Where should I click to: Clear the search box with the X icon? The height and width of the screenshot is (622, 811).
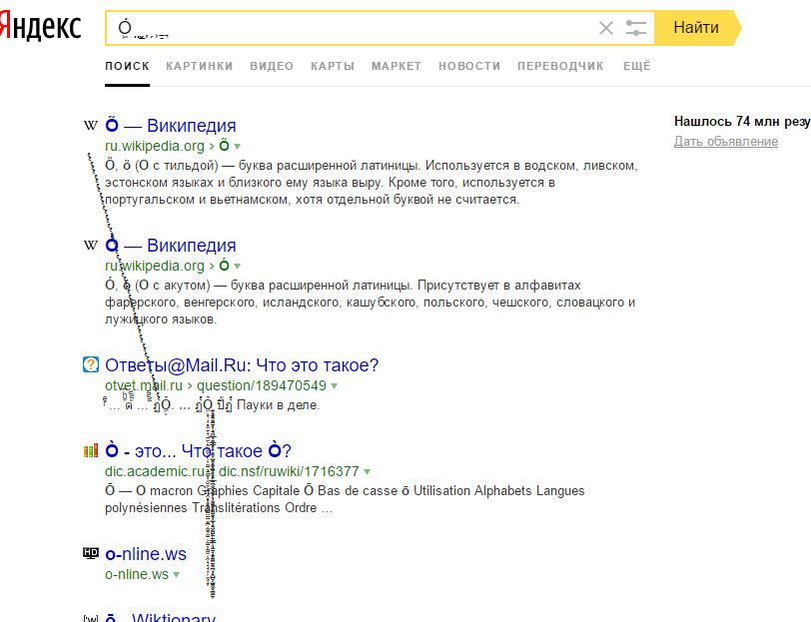point(605,28)
